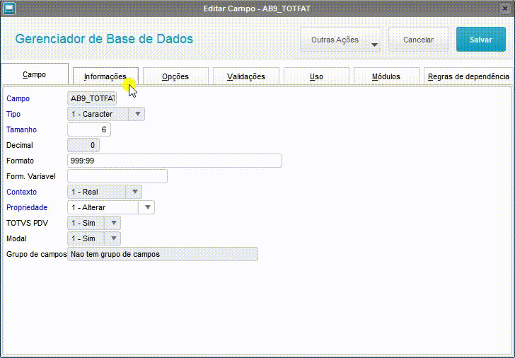515x358 pixels.
Task: Open the Outras Ações dropdown menu
Action: click(x=340, y=40)
